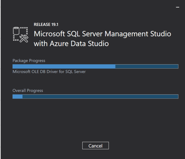Image resolution: width=185 pixels, height=159 pixels.
Task: Click the unfilled portion of Package Progress bar
Action: point(147,66)
